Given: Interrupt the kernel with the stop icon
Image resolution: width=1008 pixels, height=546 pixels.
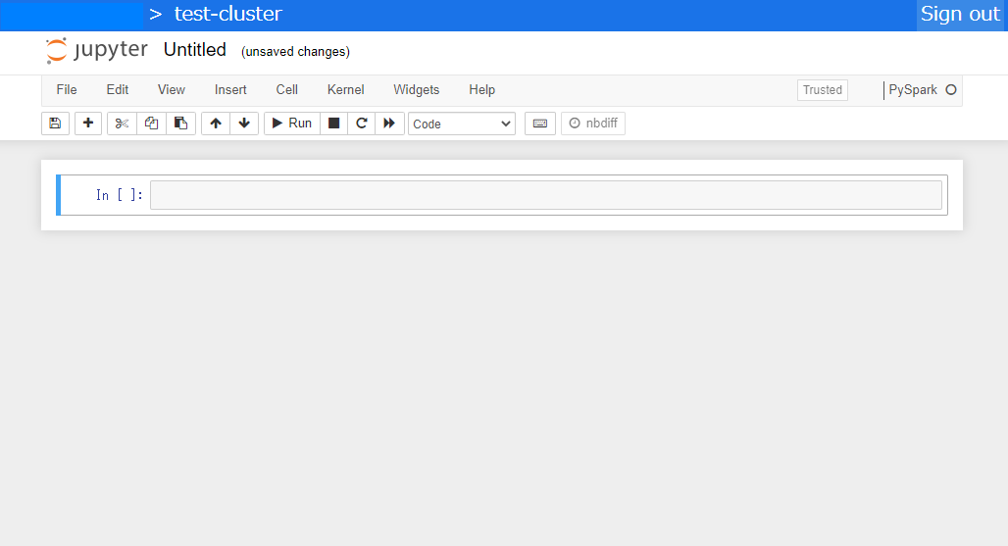Looking at the screenshot, I should (333, 124).
